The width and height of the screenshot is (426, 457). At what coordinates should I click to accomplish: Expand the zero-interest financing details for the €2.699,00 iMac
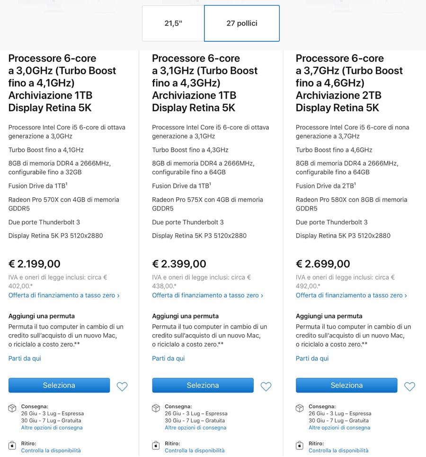(351, 295)
